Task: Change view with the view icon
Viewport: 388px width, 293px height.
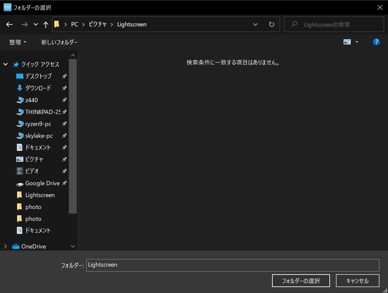Action: tap(347, 42)
